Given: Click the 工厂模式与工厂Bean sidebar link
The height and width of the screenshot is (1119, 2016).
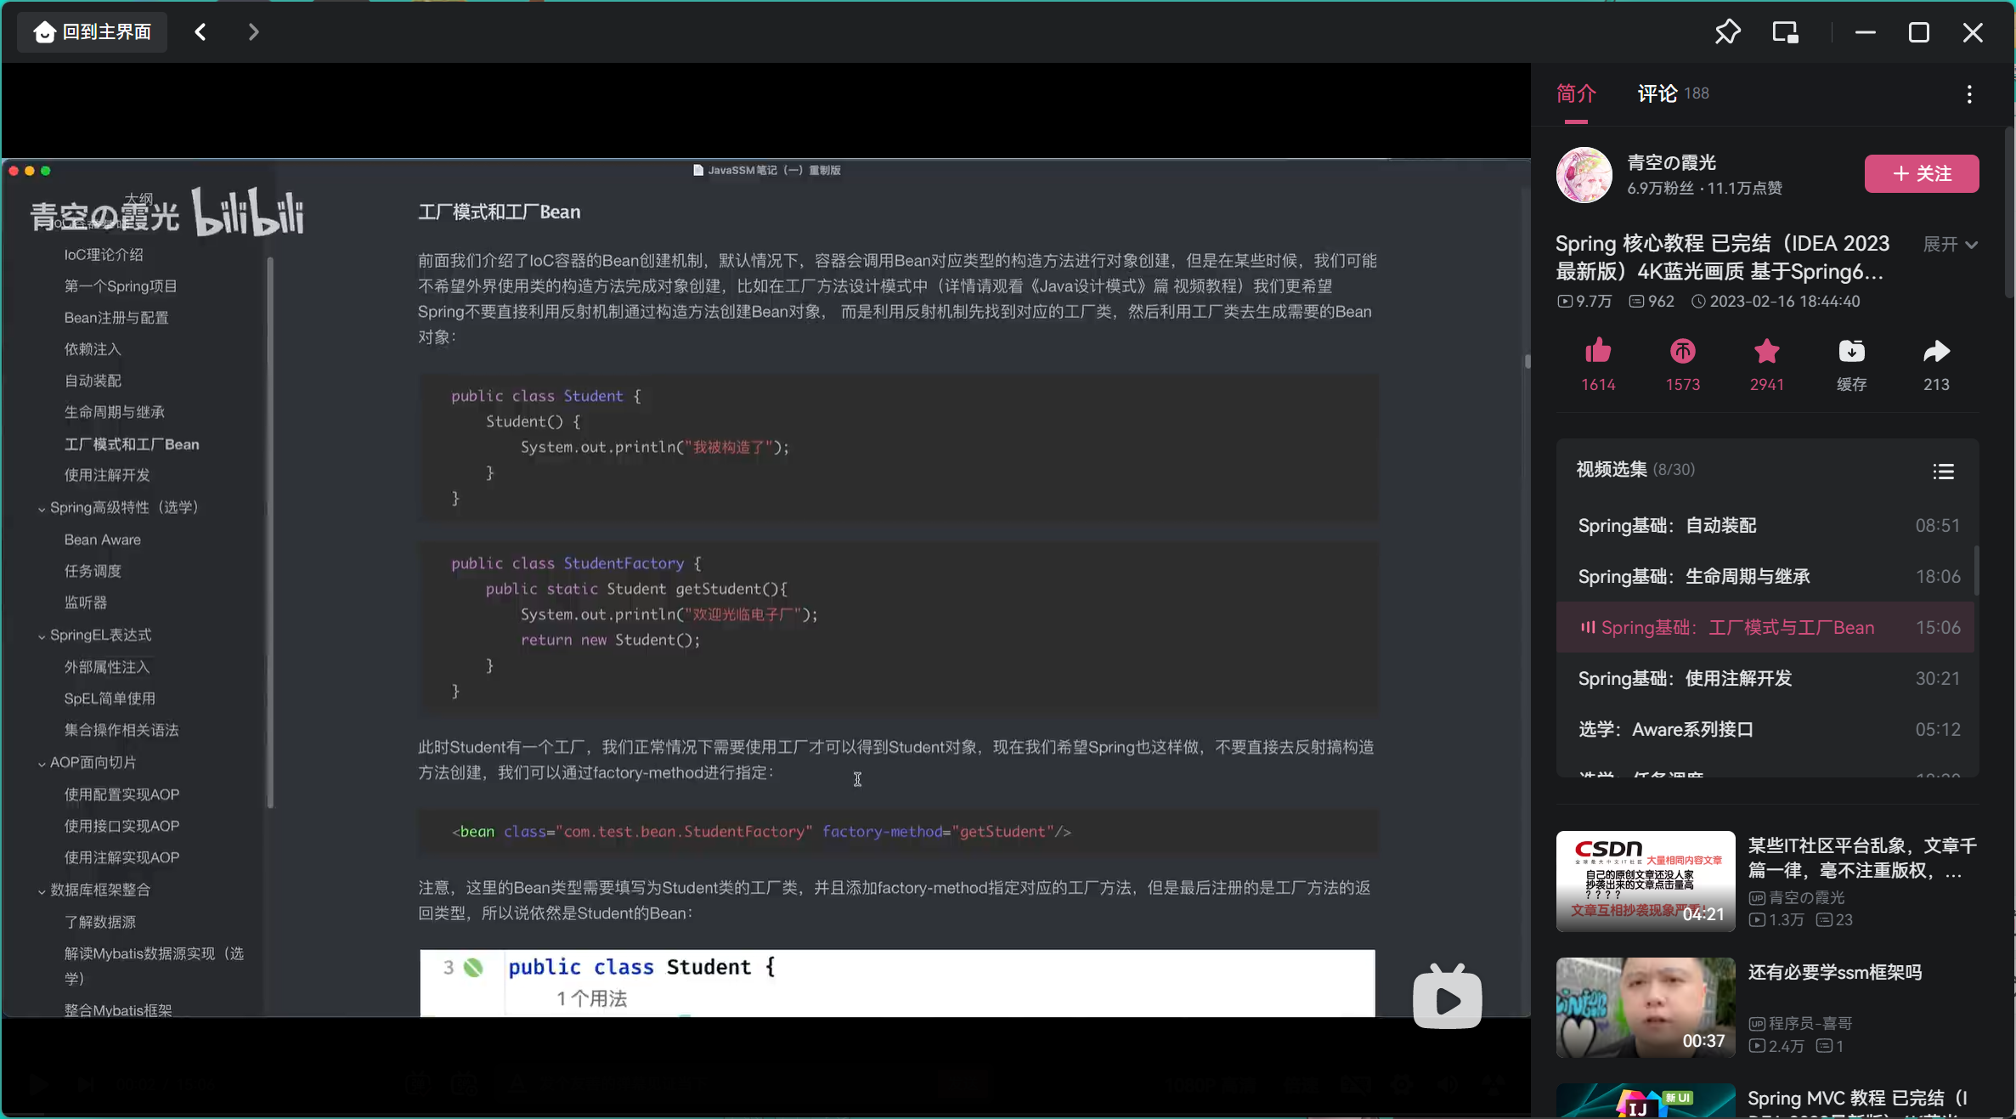Looking at the screenshot, I should (x=133, y=443).
